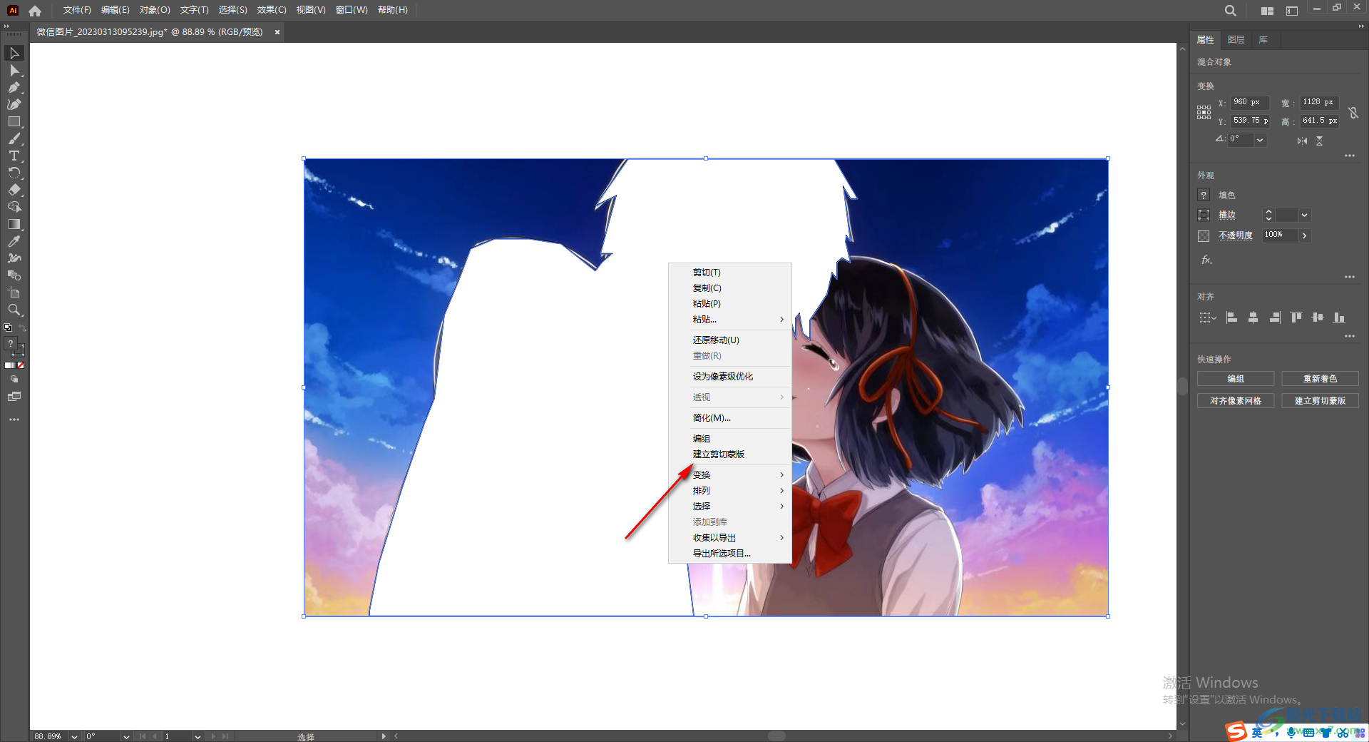Toggle constrain width and height proportions

click(x=1353, y=112)
